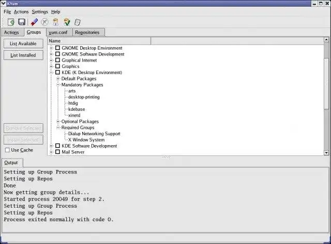This screenshot has height=244, width=331.
Task: Expand the Default Packages branch
Action: point(58,79)
